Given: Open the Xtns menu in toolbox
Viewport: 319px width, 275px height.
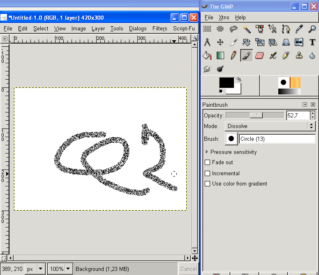Looking at the screenshot, I should 224,18.
